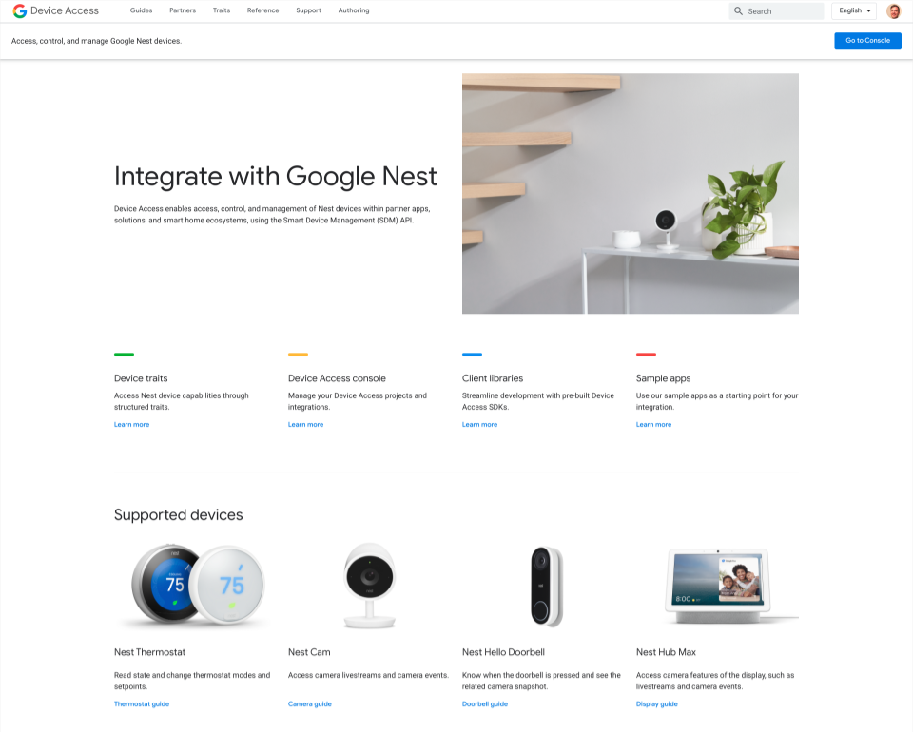Viewport: 913px width, 732px height.
Task: Open the Thermostat guide link
Action: click(142, 704)
